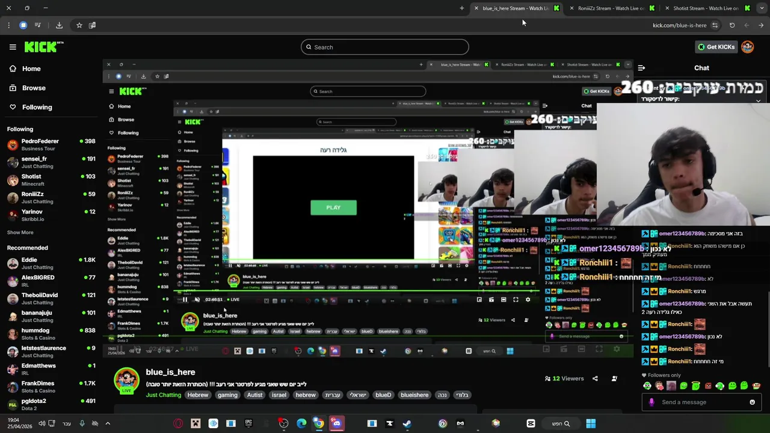The image size is (770, 433).
Task: Switch the taskbar input language indicator
Action: tap(66, 423)
